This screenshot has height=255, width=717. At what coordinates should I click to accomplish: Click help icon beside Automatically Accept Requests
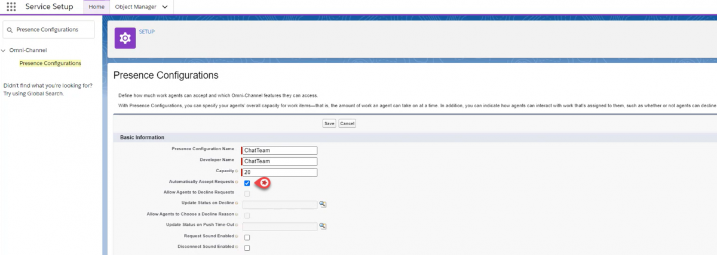click(237, 182)
